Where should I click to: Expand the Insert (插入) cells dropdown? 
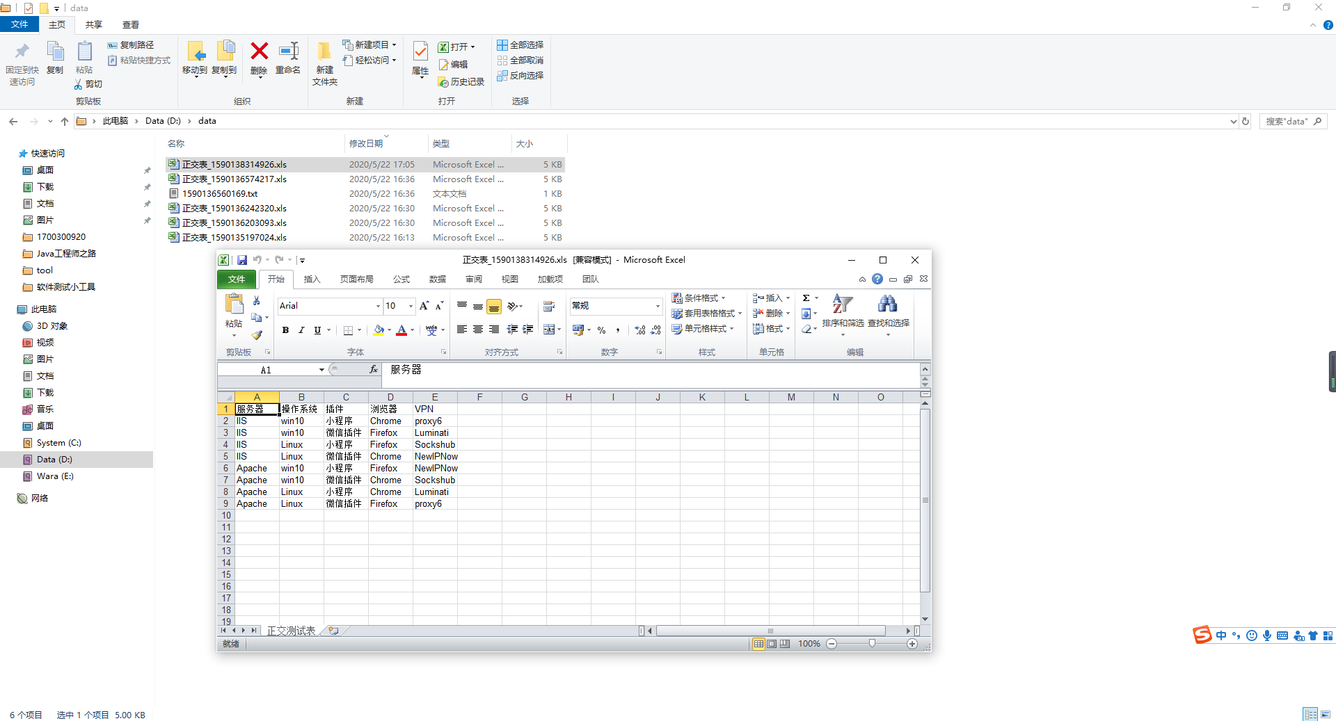coord(788,298)
